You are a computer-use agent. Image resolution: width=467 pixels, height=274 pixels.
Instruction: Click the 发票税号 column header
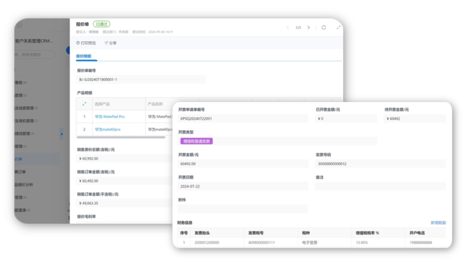[x=256, y=233]
